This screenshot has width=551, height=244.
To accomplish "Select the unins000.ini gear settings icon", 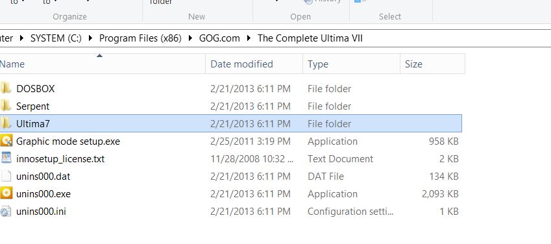I will tap(6, 212).
